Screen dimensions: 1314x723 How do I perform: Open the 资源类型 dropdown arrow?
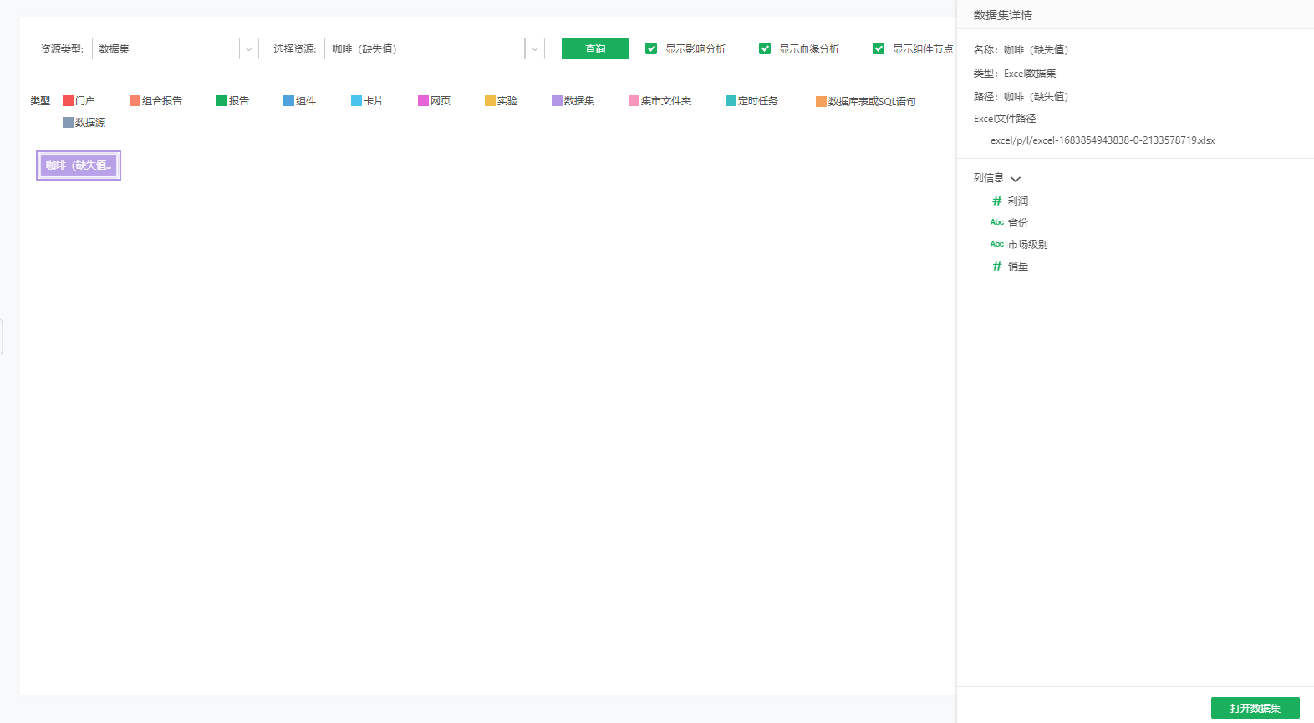click(x=249, y=48)
